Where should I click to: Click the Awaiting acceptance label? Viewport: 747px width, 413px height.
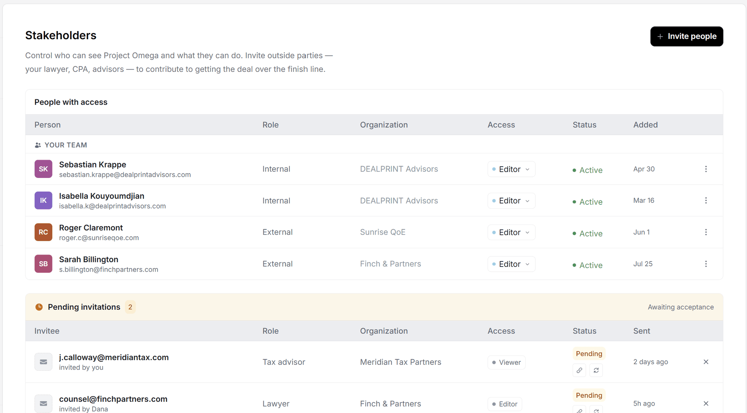(680, 307)
